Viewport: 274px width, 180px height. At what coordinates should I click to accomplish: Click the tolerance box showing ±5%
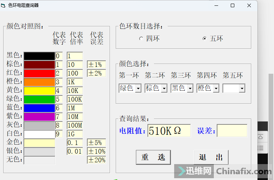click(x=97, y=143)
